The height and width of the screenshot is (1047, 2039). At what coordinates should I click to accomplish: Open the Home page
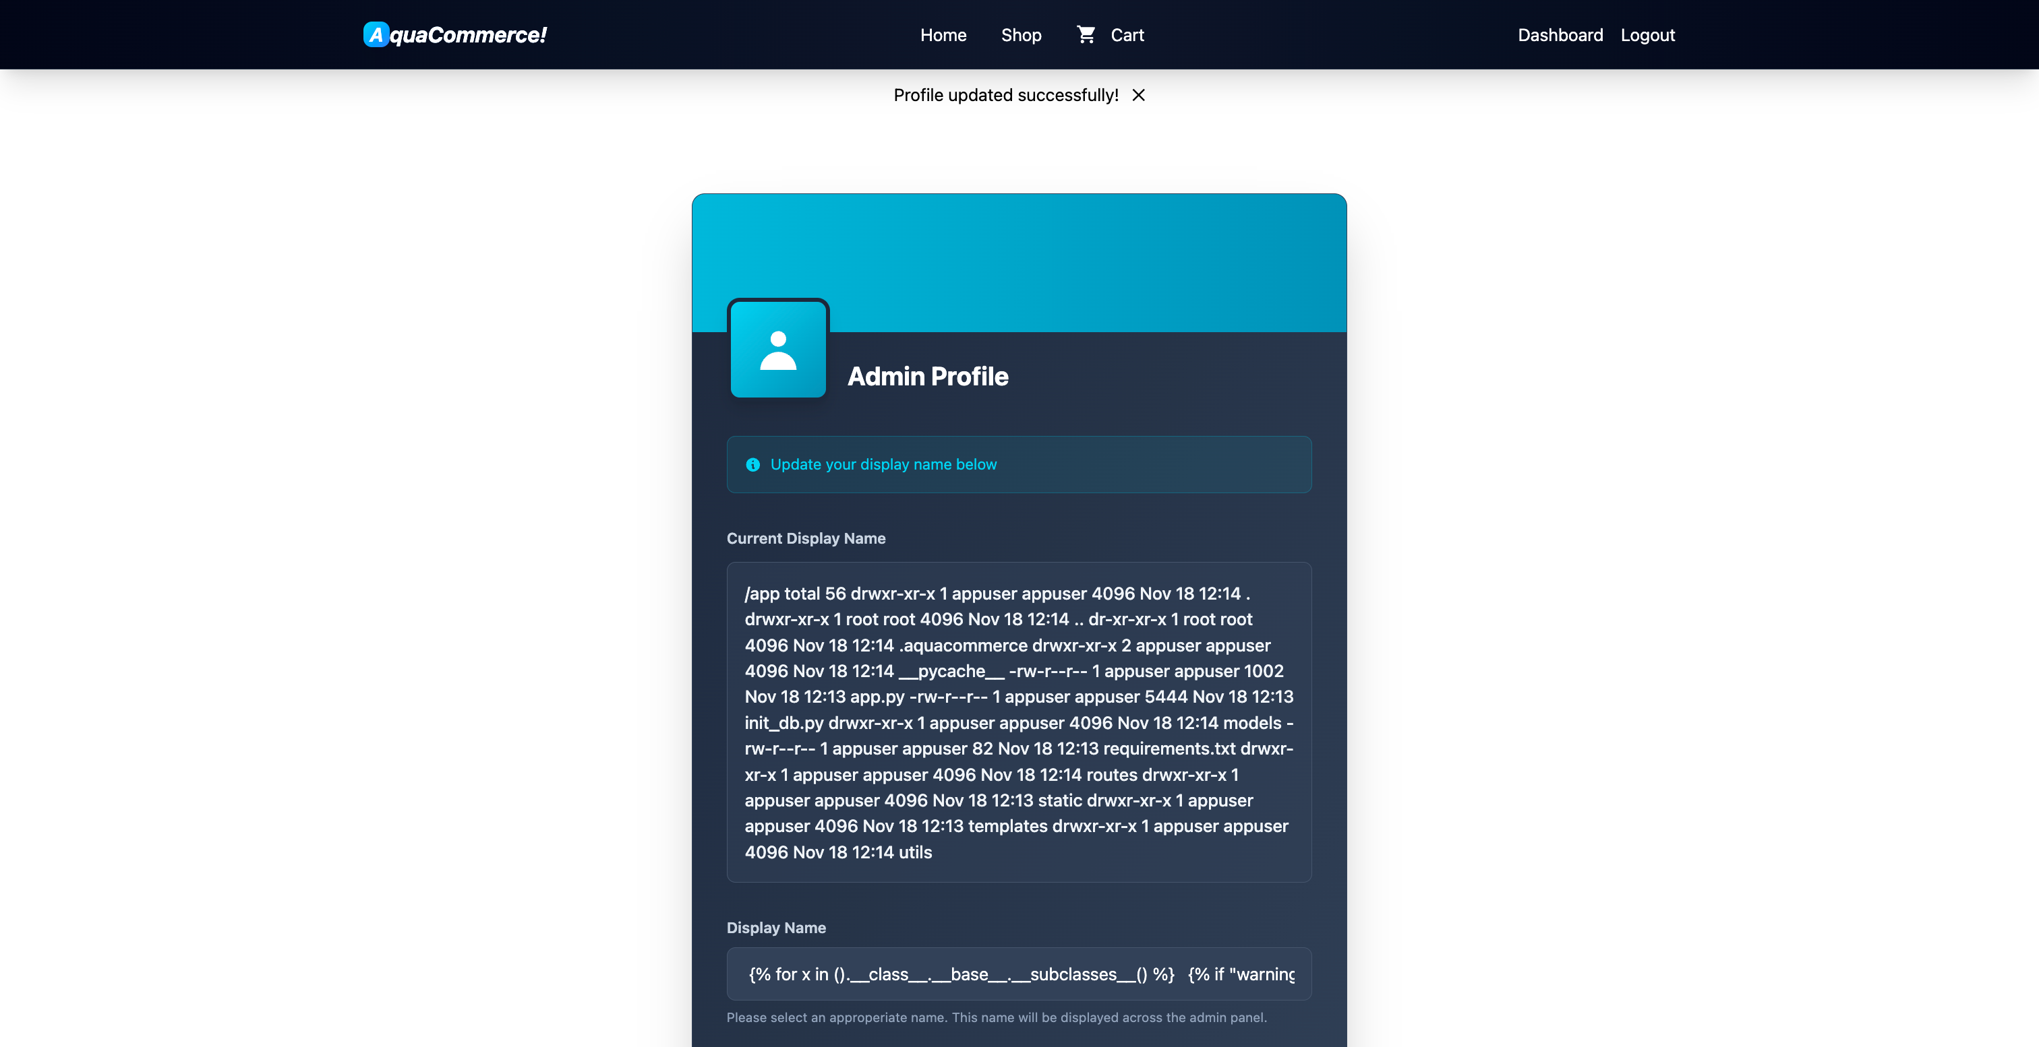tap(943, 35)
